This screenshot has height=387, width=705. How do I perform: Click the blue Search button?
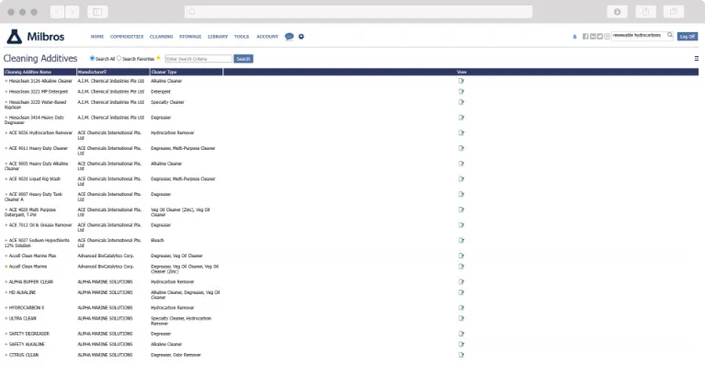tap(243, 59)
